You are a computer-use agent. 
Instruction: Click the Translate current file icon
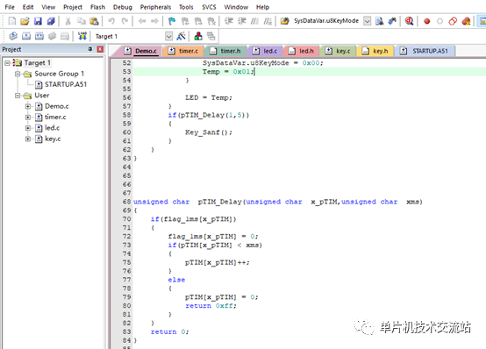pos(13,36)
